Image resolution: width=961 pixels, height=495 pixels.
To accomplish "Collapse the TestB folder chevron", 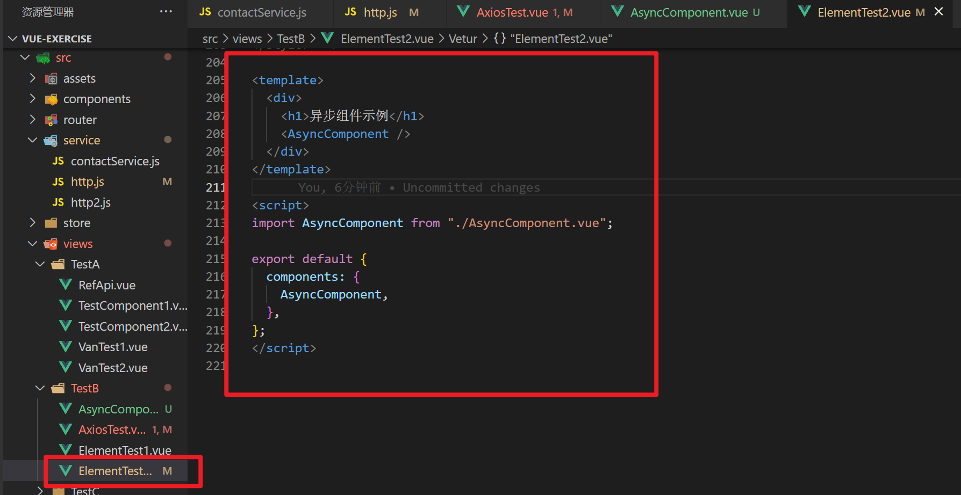I will 40,388.
